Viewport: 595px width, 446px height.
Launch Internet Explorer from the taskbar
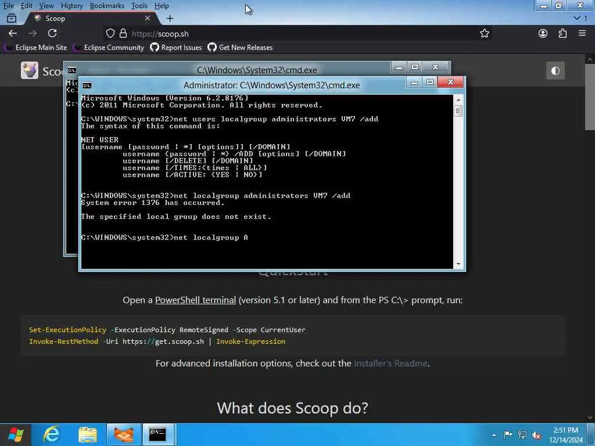click(x=52, y=434)
